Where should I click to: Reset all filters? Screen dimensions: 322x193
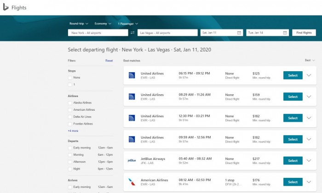(x=109, y=61)
